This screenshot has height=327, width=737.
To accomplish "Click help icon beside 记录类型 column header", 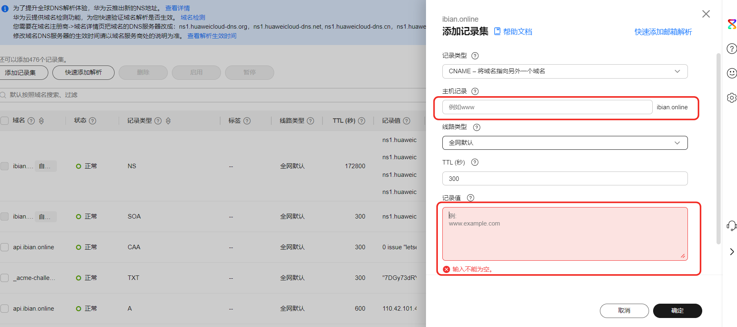I will (158, 121).
